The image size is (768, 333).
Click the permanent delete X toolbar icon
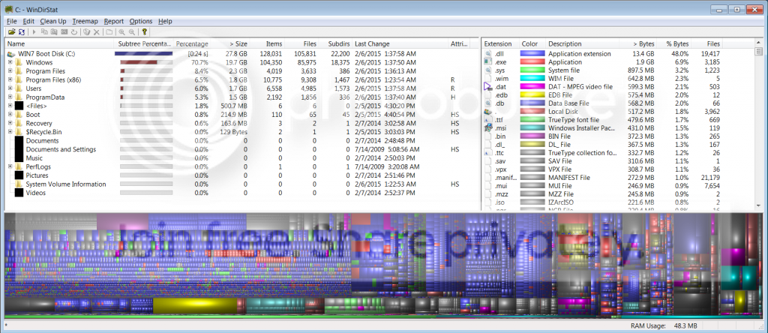coord(97,31)
